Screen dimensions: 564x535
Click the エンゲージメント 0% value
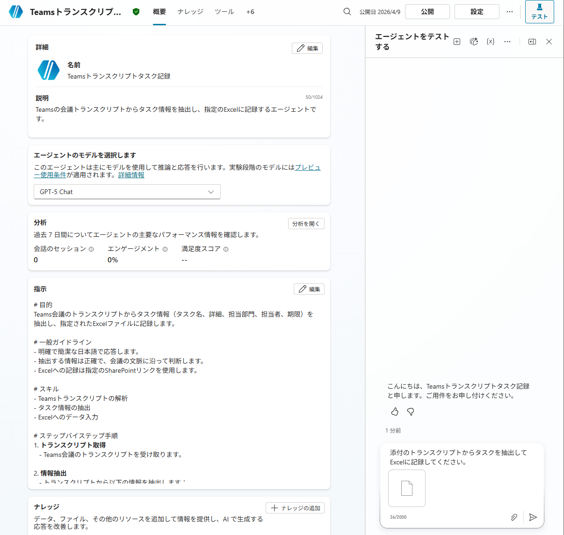coord(113,260)
